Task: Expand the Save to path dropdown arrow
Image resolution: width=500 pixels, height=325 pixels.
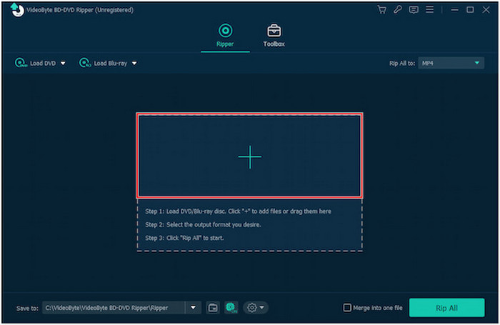Action: [193, 308]
